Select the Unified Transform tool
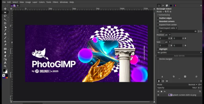Screen dimensions: 204x104 pos(5,27)
